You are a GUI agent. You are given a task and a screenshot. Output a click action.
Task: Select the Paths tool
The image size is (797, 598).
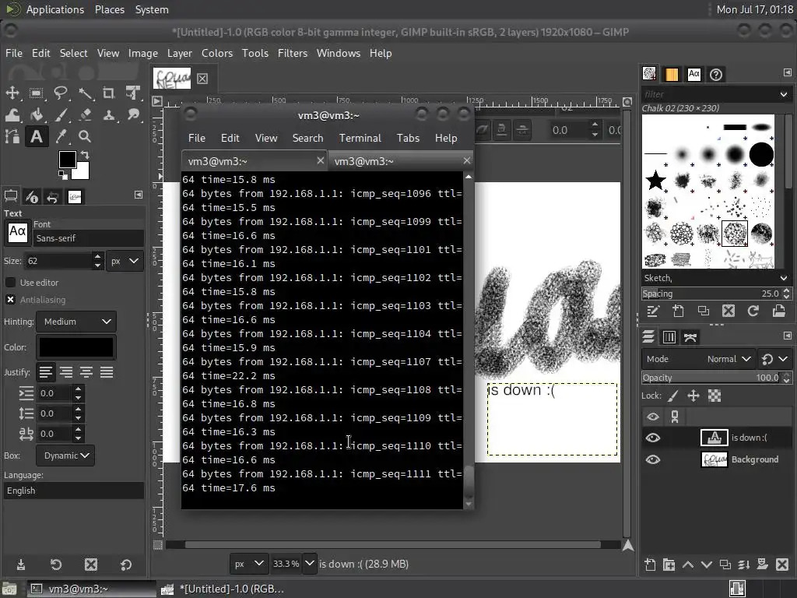pos(12,136)
